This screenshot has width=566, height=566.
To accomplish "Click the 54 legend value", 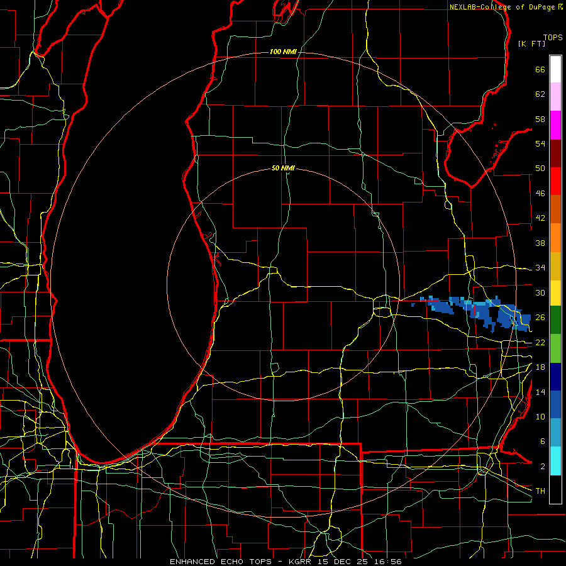I will point(540,143).
